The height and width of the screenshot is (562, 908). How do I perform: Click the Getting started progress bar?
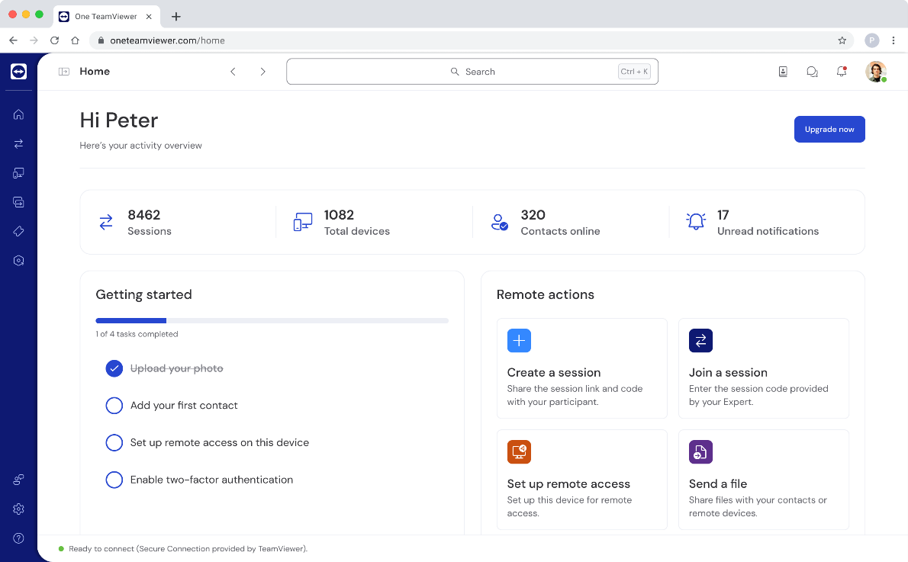[x=272, y=321]
